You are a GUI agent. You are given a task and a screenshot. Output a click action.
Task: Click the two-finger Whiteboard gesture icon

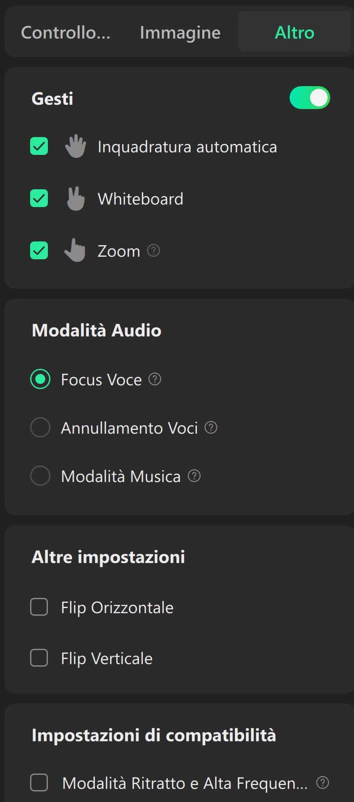tap(76, 199)
